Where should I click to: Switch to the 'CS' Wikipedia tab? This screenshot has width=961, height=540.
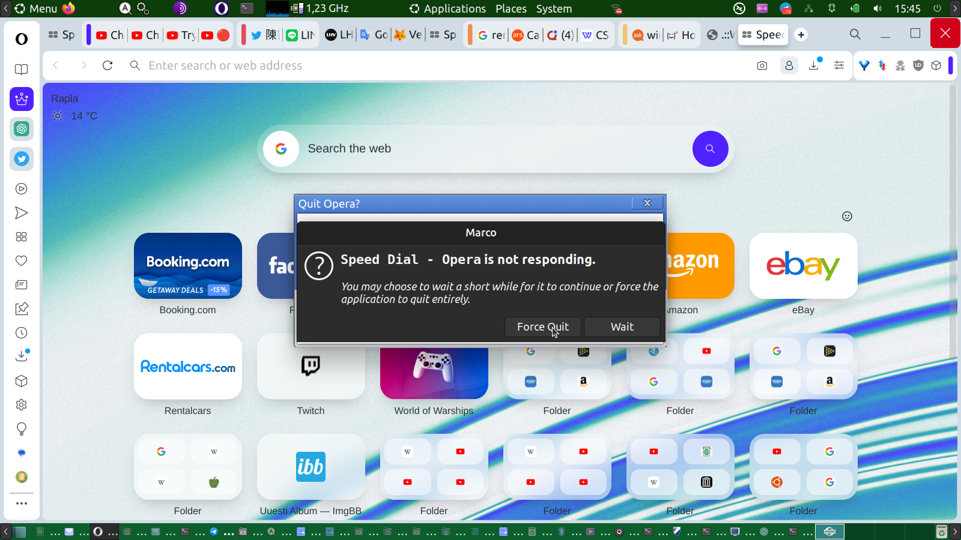coord(595,35)
